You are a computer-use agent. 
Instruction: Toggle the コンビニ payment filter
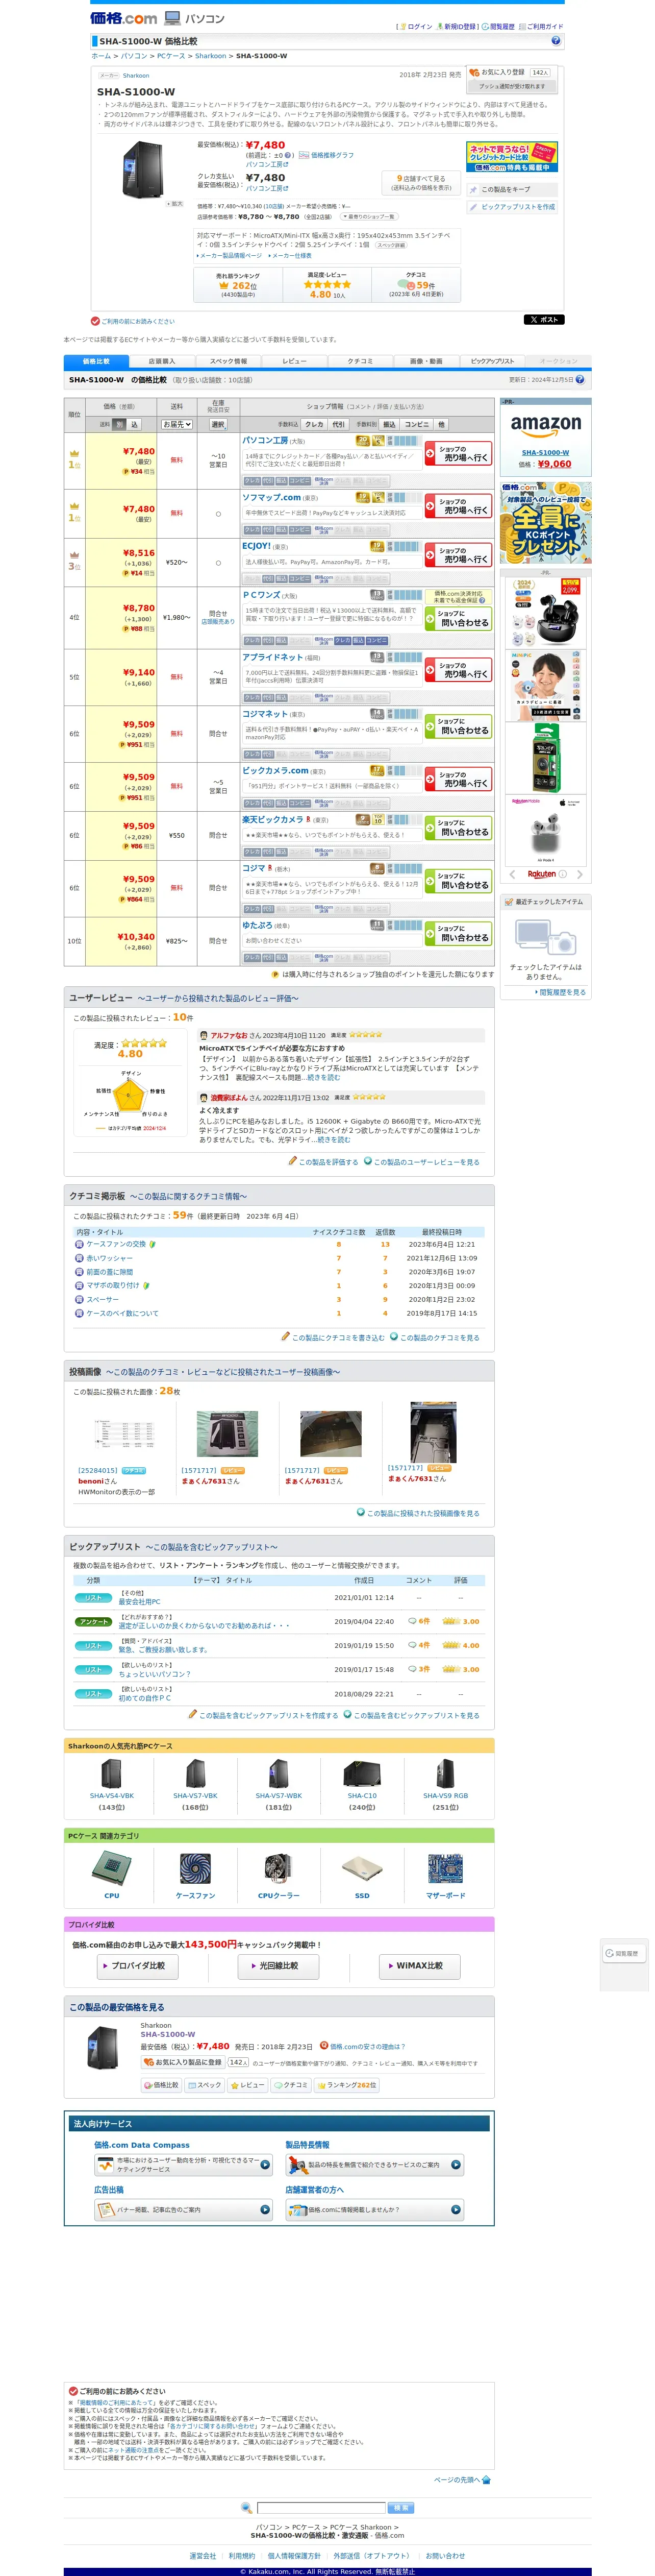pyautogui.click(x=417, y=424)
